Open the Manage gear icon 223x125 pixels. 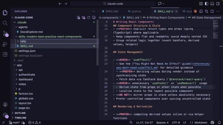pos(6,115)
